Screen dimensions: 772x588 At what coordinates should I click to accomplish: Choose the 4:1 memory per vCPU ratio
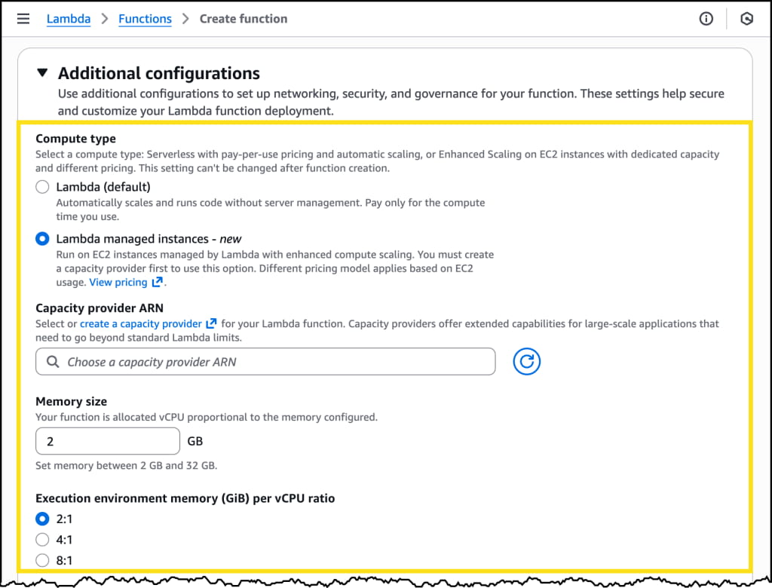click(43, 540)
